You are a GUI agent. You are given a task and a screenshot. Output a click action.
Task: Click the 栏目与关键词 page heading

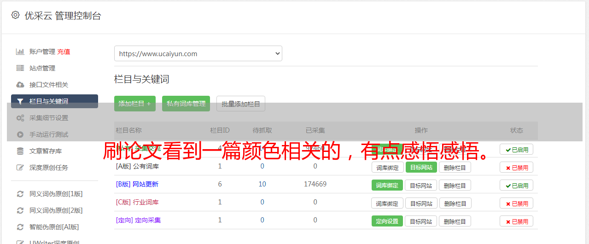(142, 79)
